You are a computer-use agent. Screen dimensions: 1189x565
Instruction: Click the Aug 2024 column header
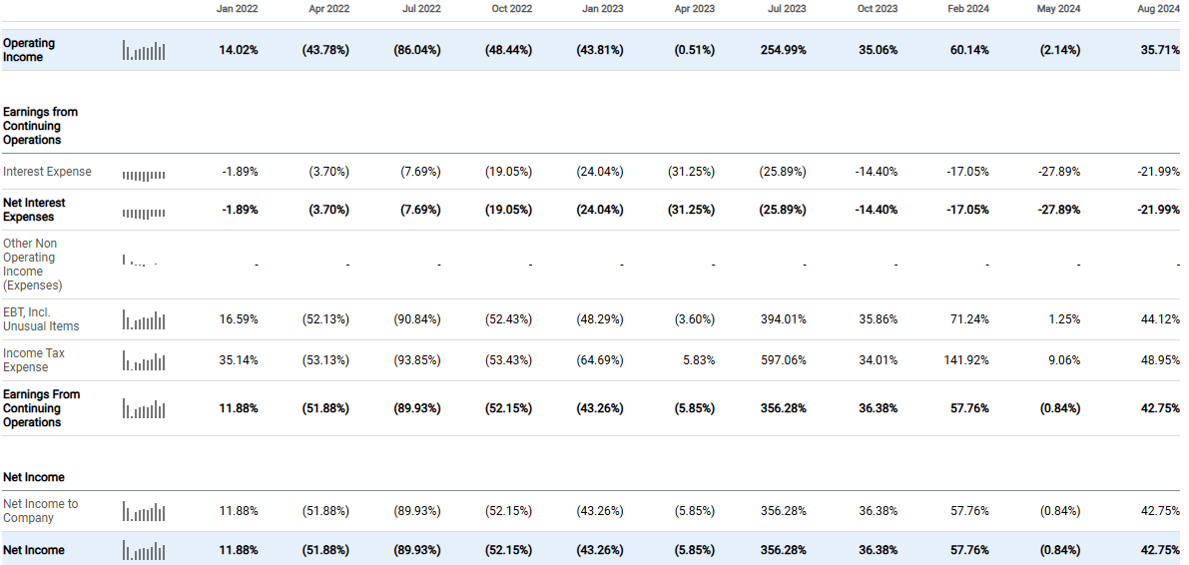pos(1159,9)
